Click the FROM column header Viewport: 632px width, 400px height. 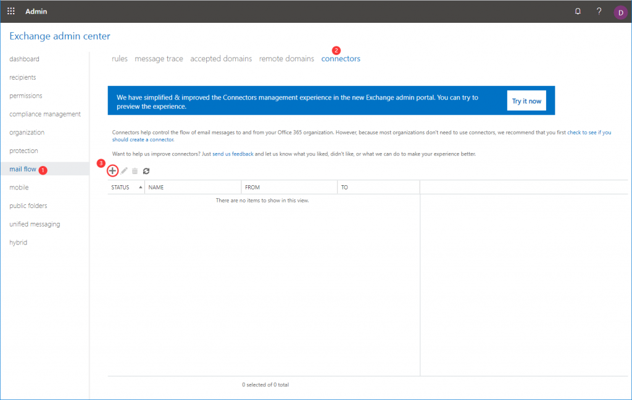289,188
